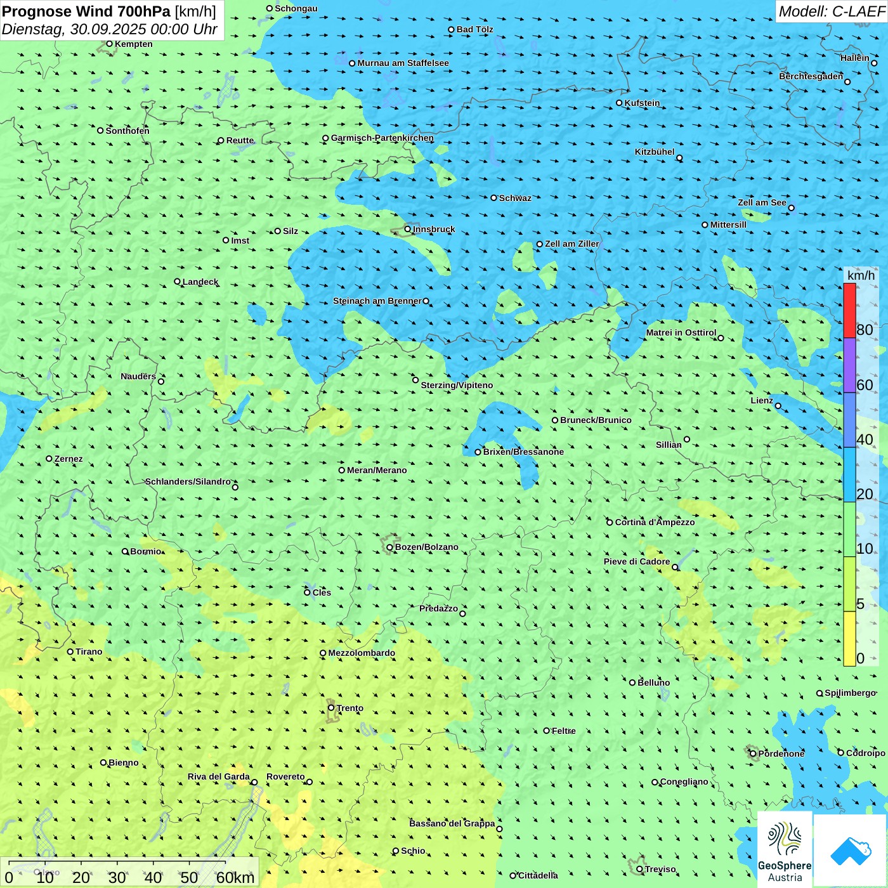The image size is (888, 888).
Task: Select the lime 5–10 km/h legend swatch
Action: pyautogui.click(x=849, y=584)
